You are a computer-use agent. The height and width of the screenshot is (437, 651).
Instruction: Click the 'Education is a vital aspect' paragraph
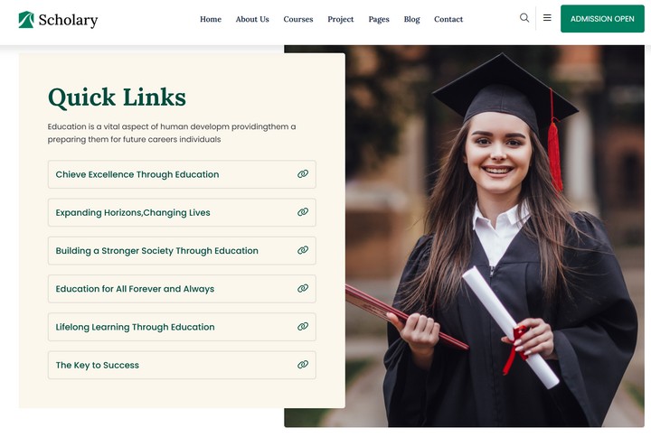[172, 133]
